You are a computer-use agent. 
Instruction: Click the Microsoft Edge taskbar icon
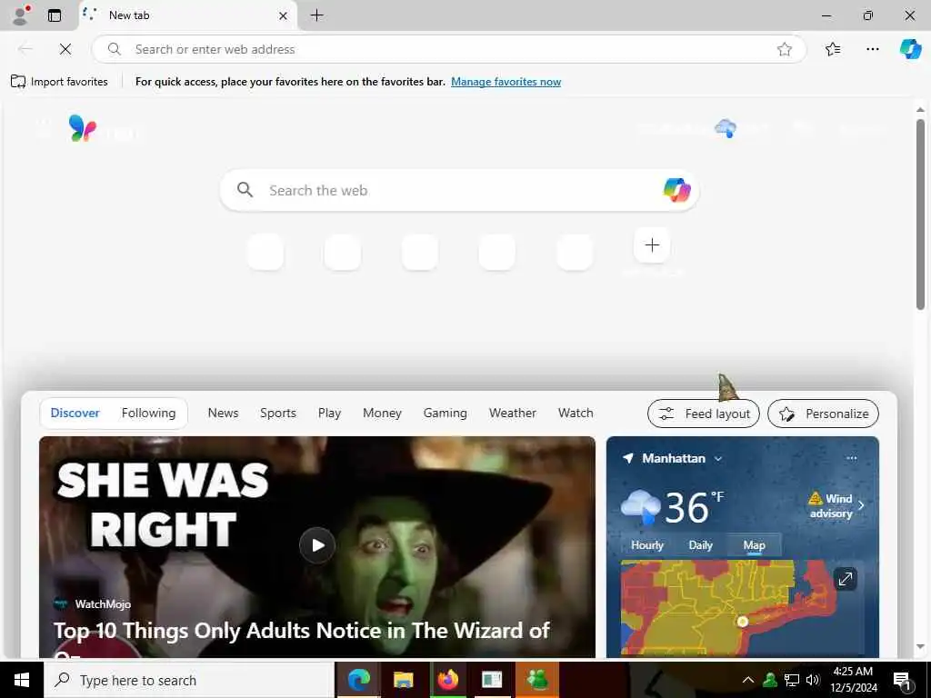point(358,680)
